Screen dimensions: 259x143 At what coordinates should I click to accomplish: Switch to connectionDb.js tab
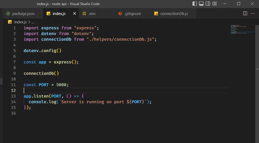click(173, 13)
